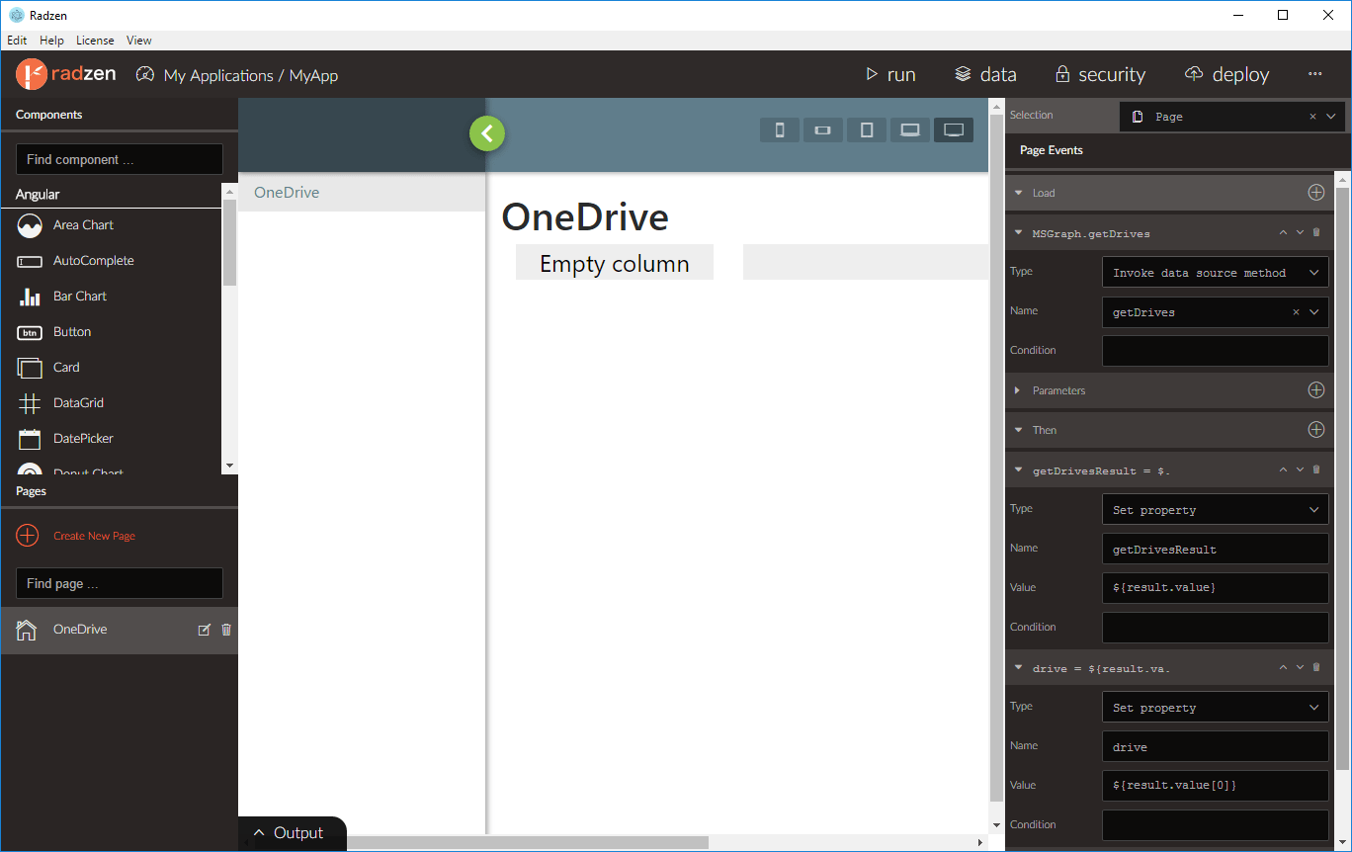The image size is (1352, 852).
Task: Add a Load event handler with plus icon
Action: (x=1316, y=193)
